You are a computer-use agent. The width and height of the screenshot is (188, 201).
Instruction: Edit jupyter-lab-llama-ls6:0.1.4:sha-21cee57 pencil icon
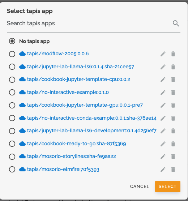coord(163,67)
